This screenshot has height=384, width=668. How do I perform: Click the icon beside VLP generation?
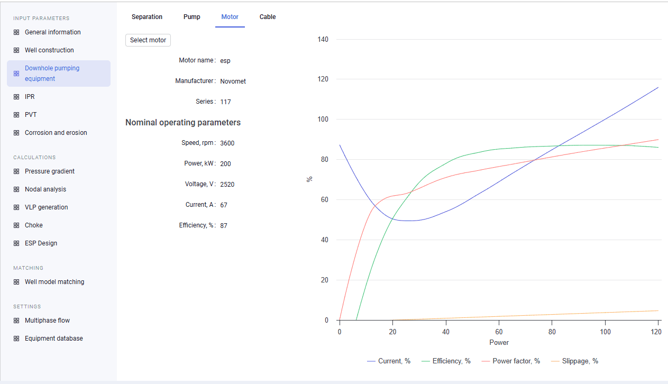coord(16,207)
